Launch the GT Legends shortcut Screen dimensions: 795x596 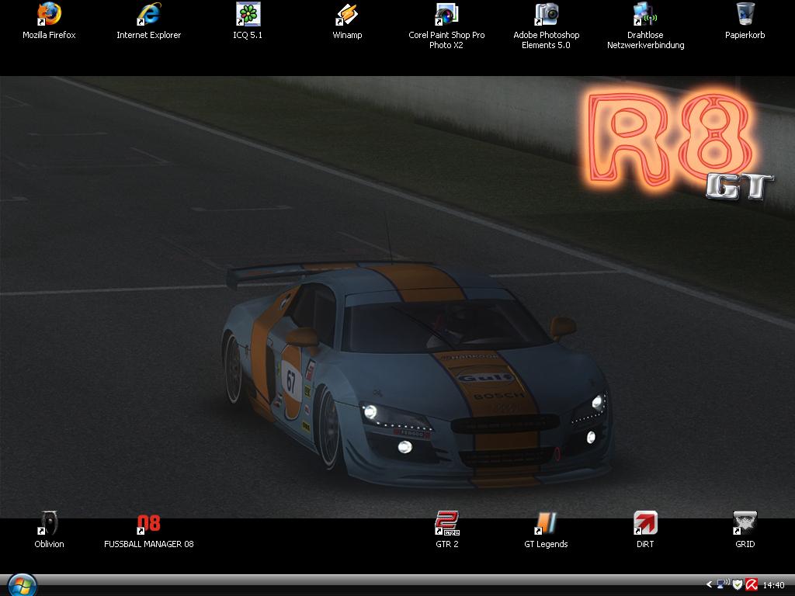[547, 524]
